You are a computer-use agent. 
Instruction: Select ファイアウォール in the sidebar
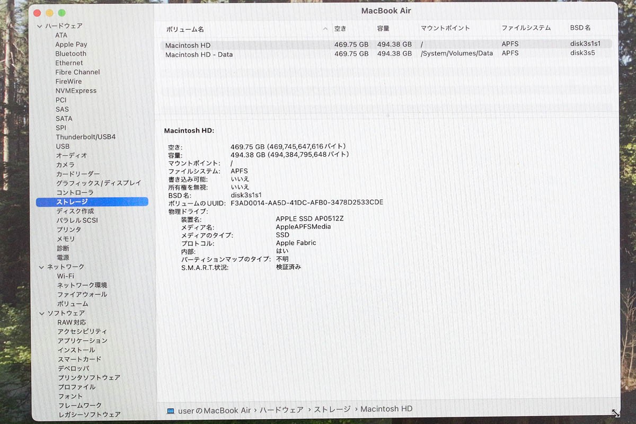click(82, 295)
